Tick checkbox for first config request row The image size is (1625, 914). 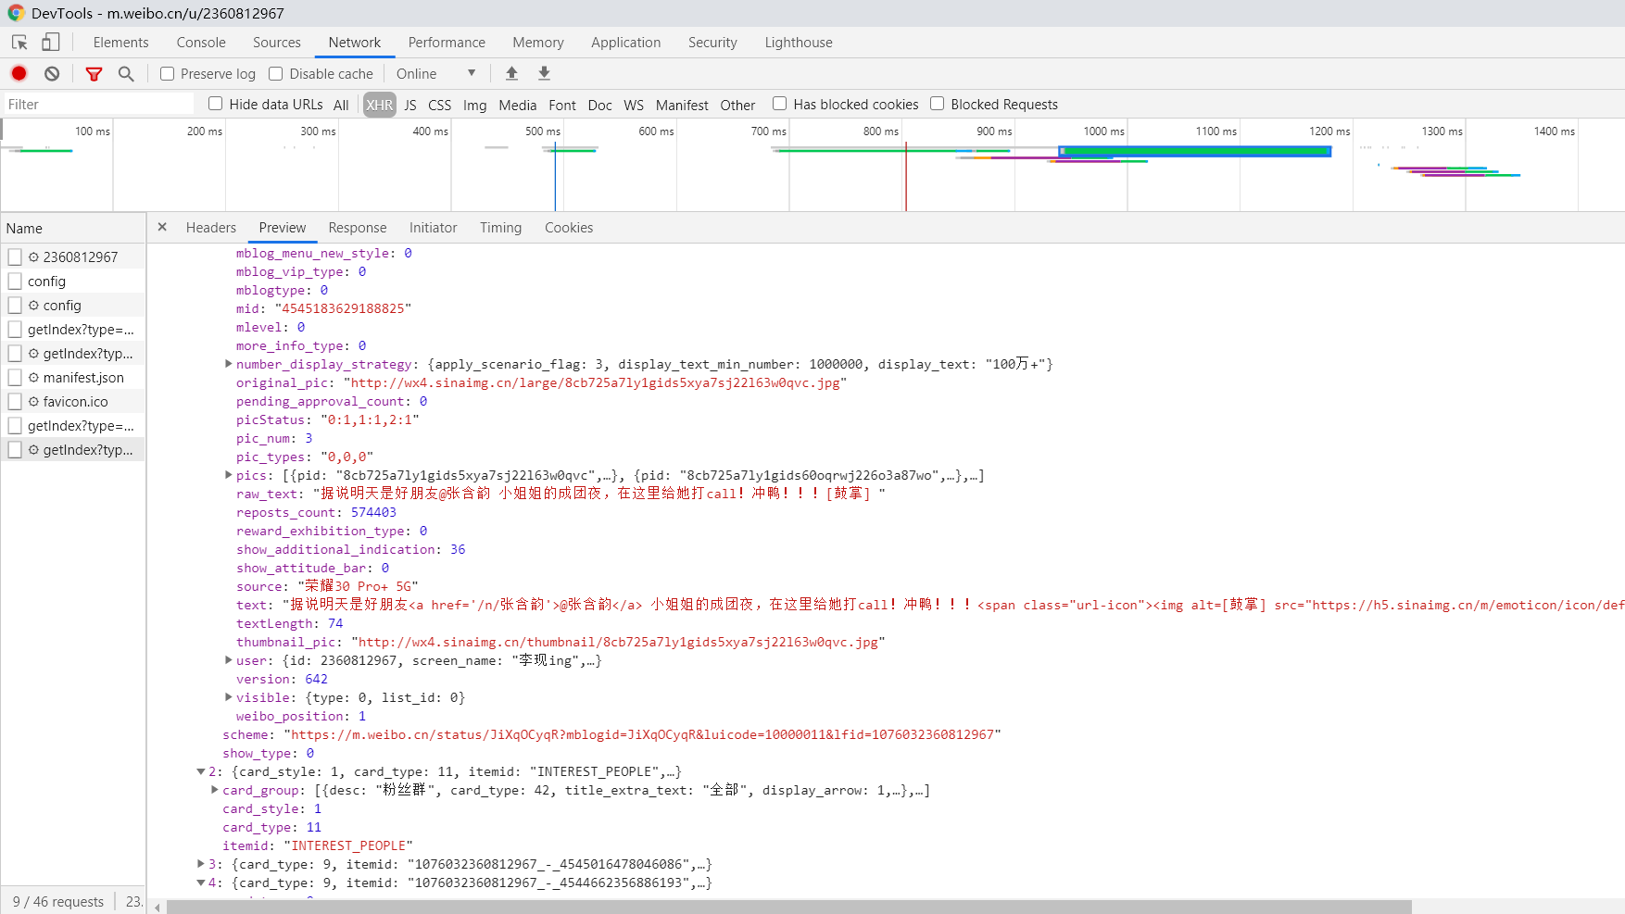point(15,282)
